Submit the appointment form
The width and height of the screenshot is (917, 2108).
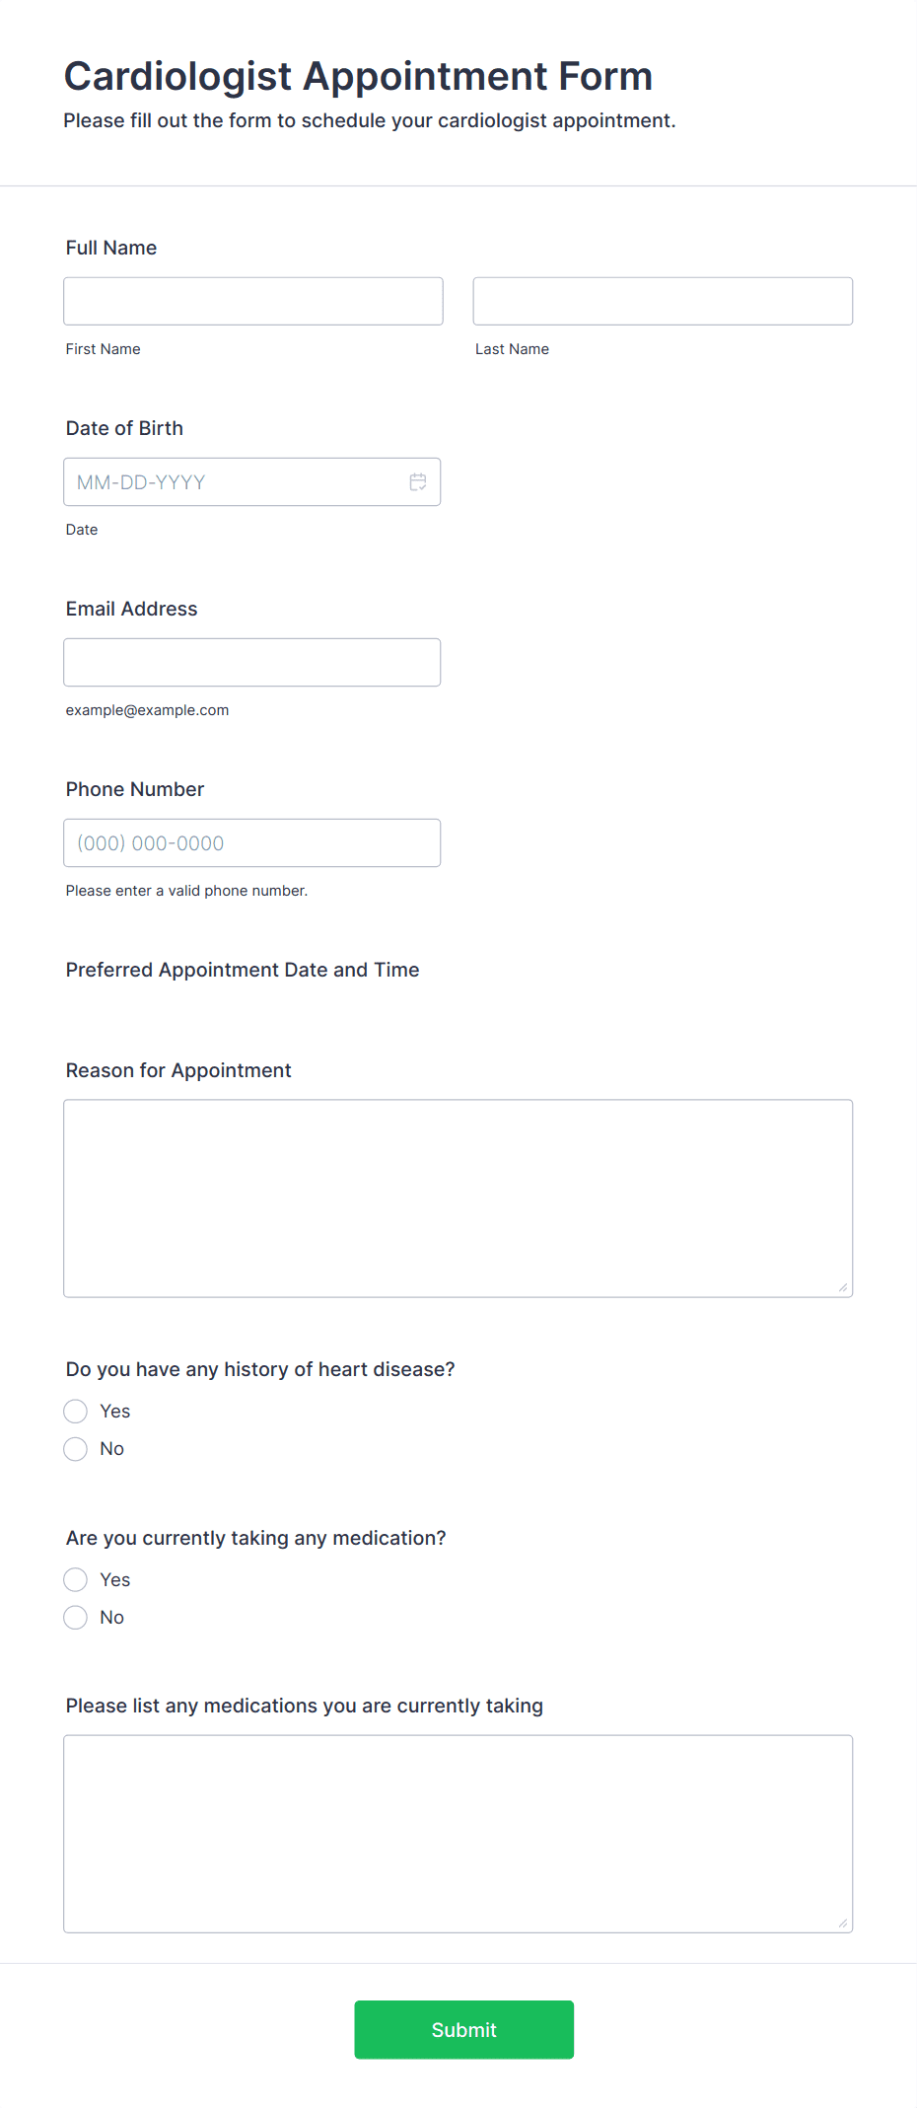(464, 2030)
